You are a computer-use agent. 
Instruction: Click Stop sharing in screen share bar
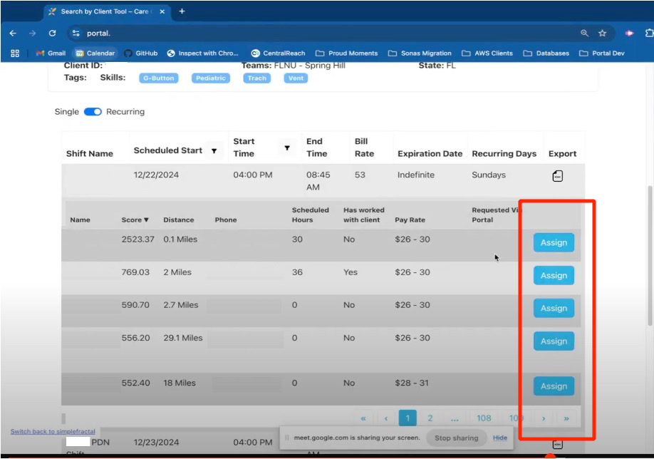pos(456,438)
